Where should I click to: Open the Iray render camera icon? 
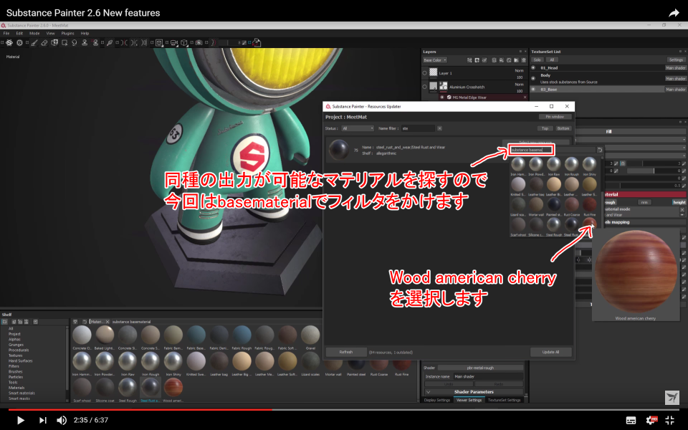coord(199,42)
